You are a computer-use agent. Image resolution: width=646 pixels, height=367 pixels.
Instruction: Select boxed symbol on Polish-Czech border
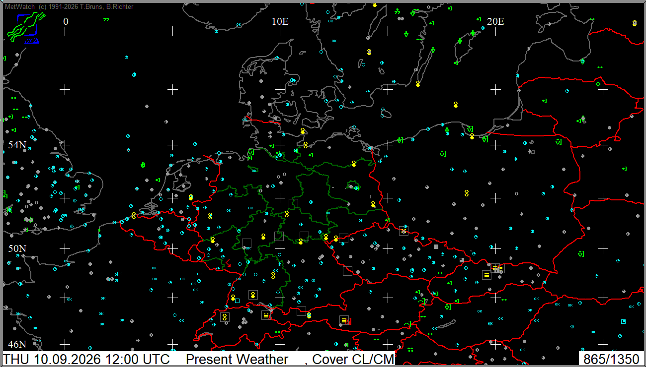(404, 231)
